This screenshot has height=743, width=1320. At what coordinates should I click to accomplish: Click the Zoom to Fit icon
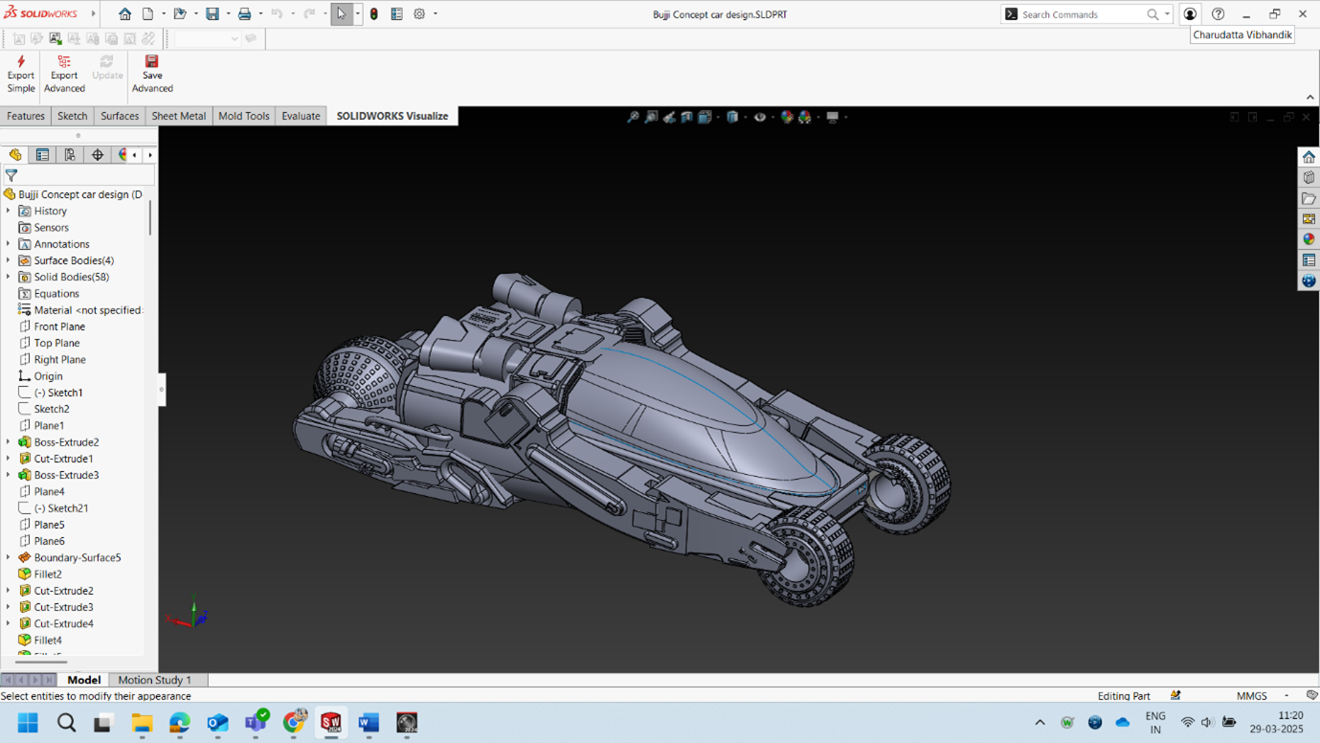pos(633,117)
